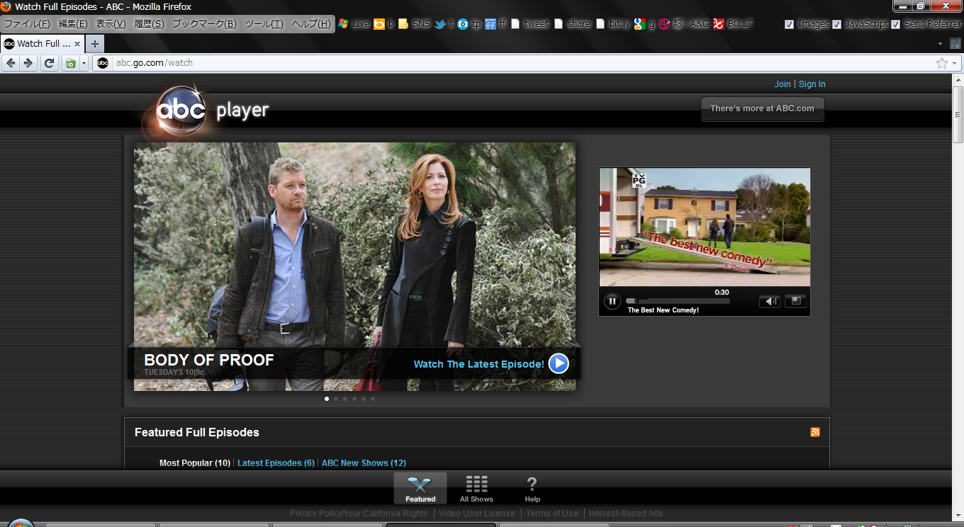This screenshot has height=527, width=964.
Task: Open All Shows from the bottom bar
Action: point(476,489)
